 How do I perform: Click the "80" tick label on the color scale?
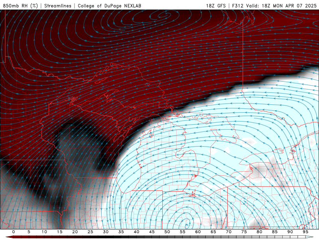260,232
